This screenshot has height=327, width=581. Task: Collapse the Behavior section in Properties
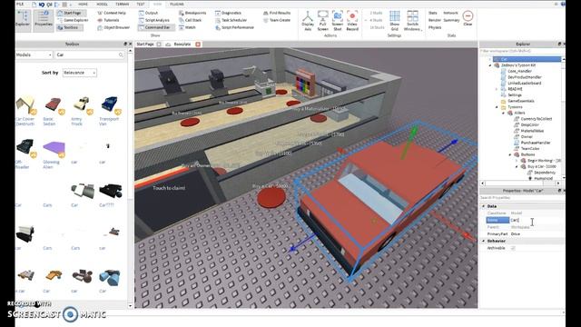pyautogui.click(x=484, y=241)
